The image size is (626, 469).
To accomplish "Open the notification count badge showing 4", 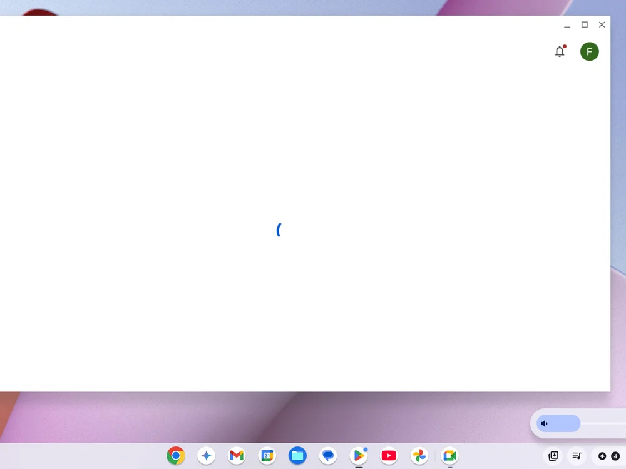I will [x=615, y=456].
